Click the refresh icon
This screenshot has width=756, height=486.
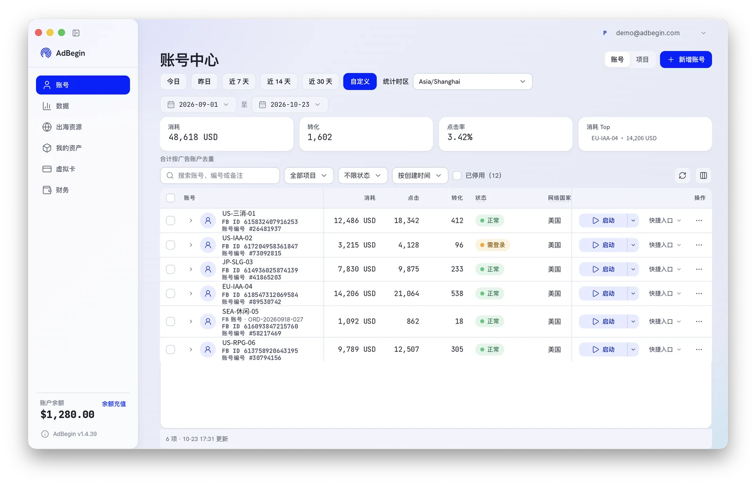(682, 175)
